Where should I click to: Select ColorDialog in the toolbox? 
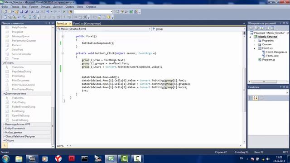tap(19, 102)
